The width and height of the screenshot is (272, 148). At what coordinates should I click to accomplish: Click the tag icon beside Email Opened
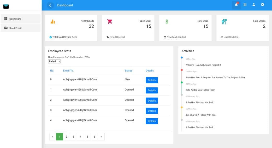(108, 37)
